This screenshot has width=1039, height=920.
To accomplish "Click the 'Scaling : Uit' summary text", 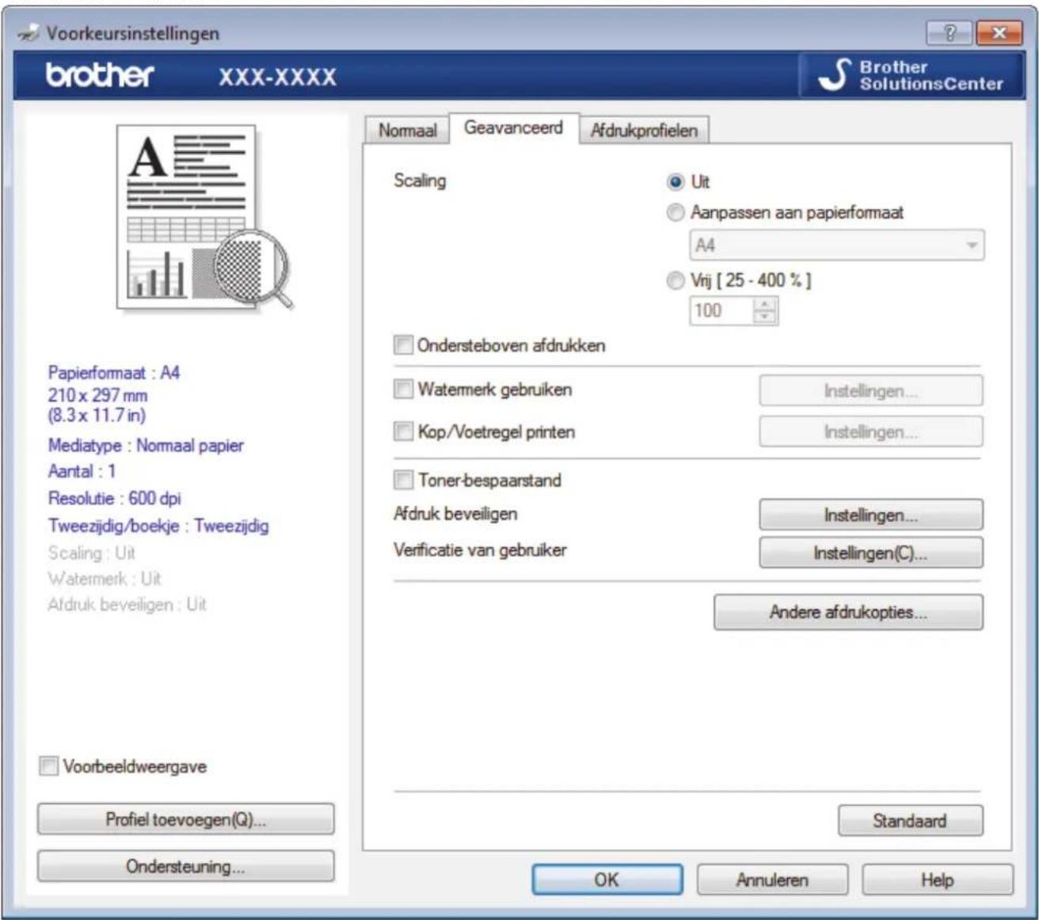I will coord(91,553).
